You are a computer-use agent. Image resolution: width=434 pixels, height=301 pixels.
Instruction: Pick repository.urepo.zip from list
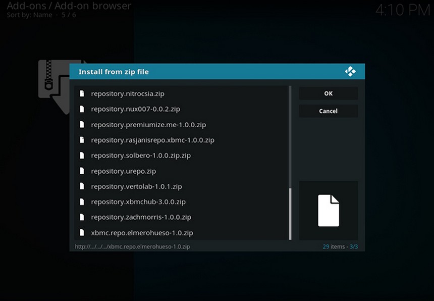[x=182, y=171]
